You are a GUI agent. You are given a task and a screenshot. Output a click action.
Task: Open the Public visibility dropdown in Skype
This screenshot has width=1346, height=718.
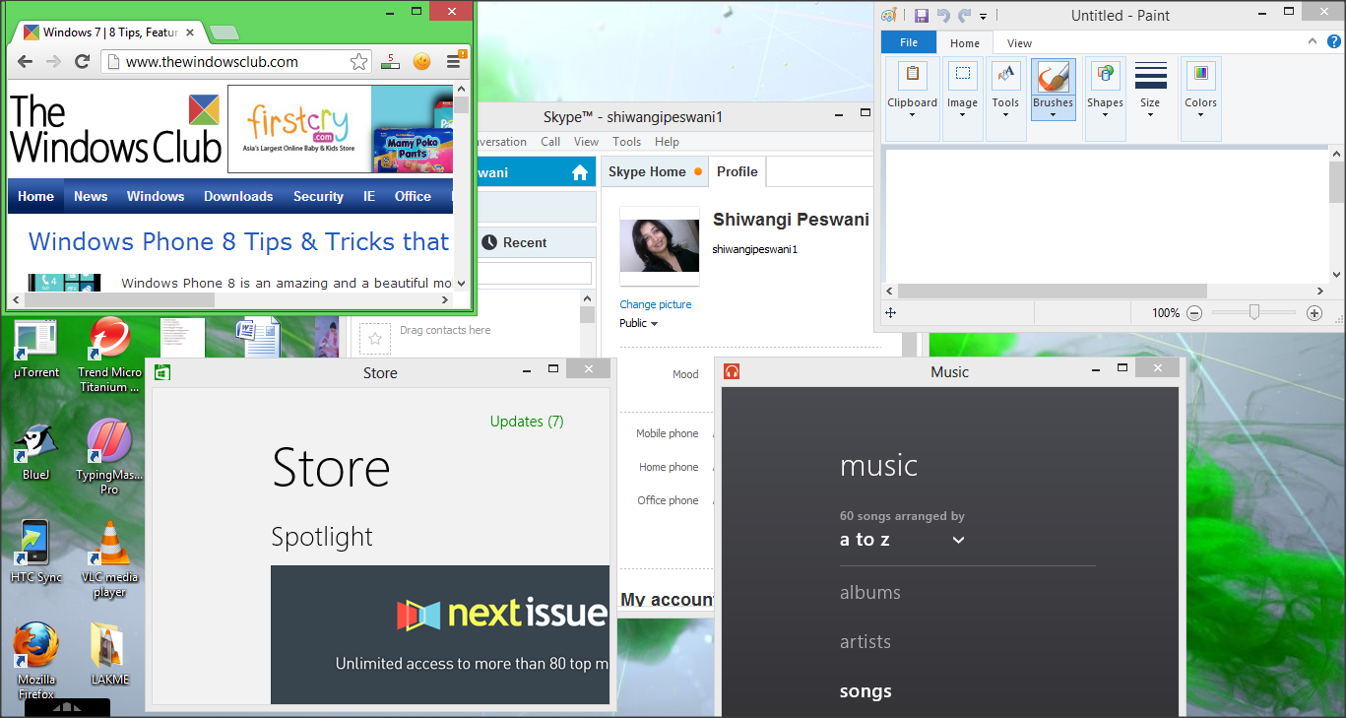[x=639, y=323]
